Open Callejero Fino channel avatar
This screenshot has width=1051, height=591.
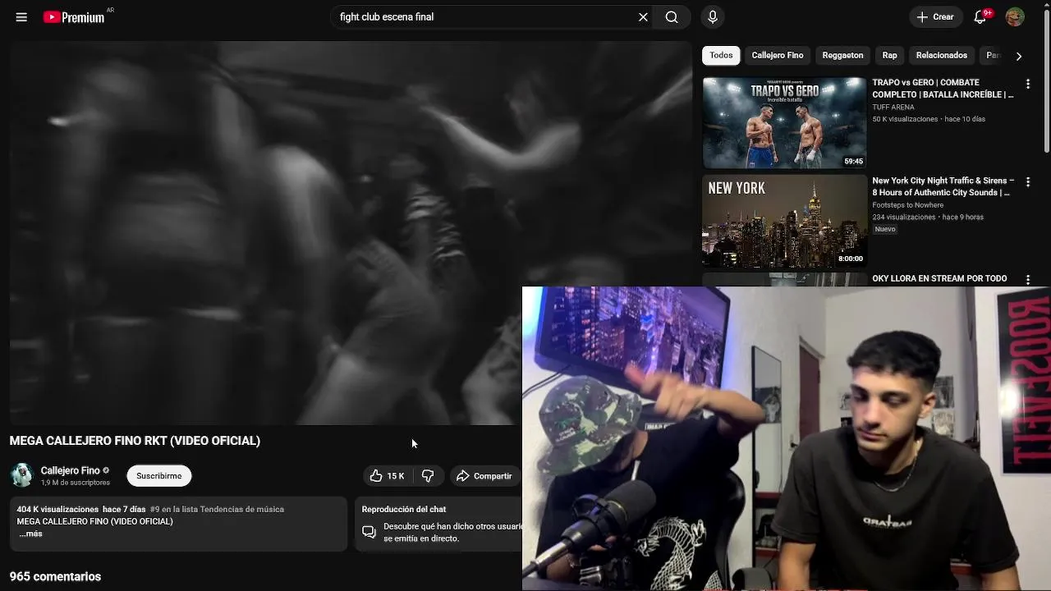(21, 475)
